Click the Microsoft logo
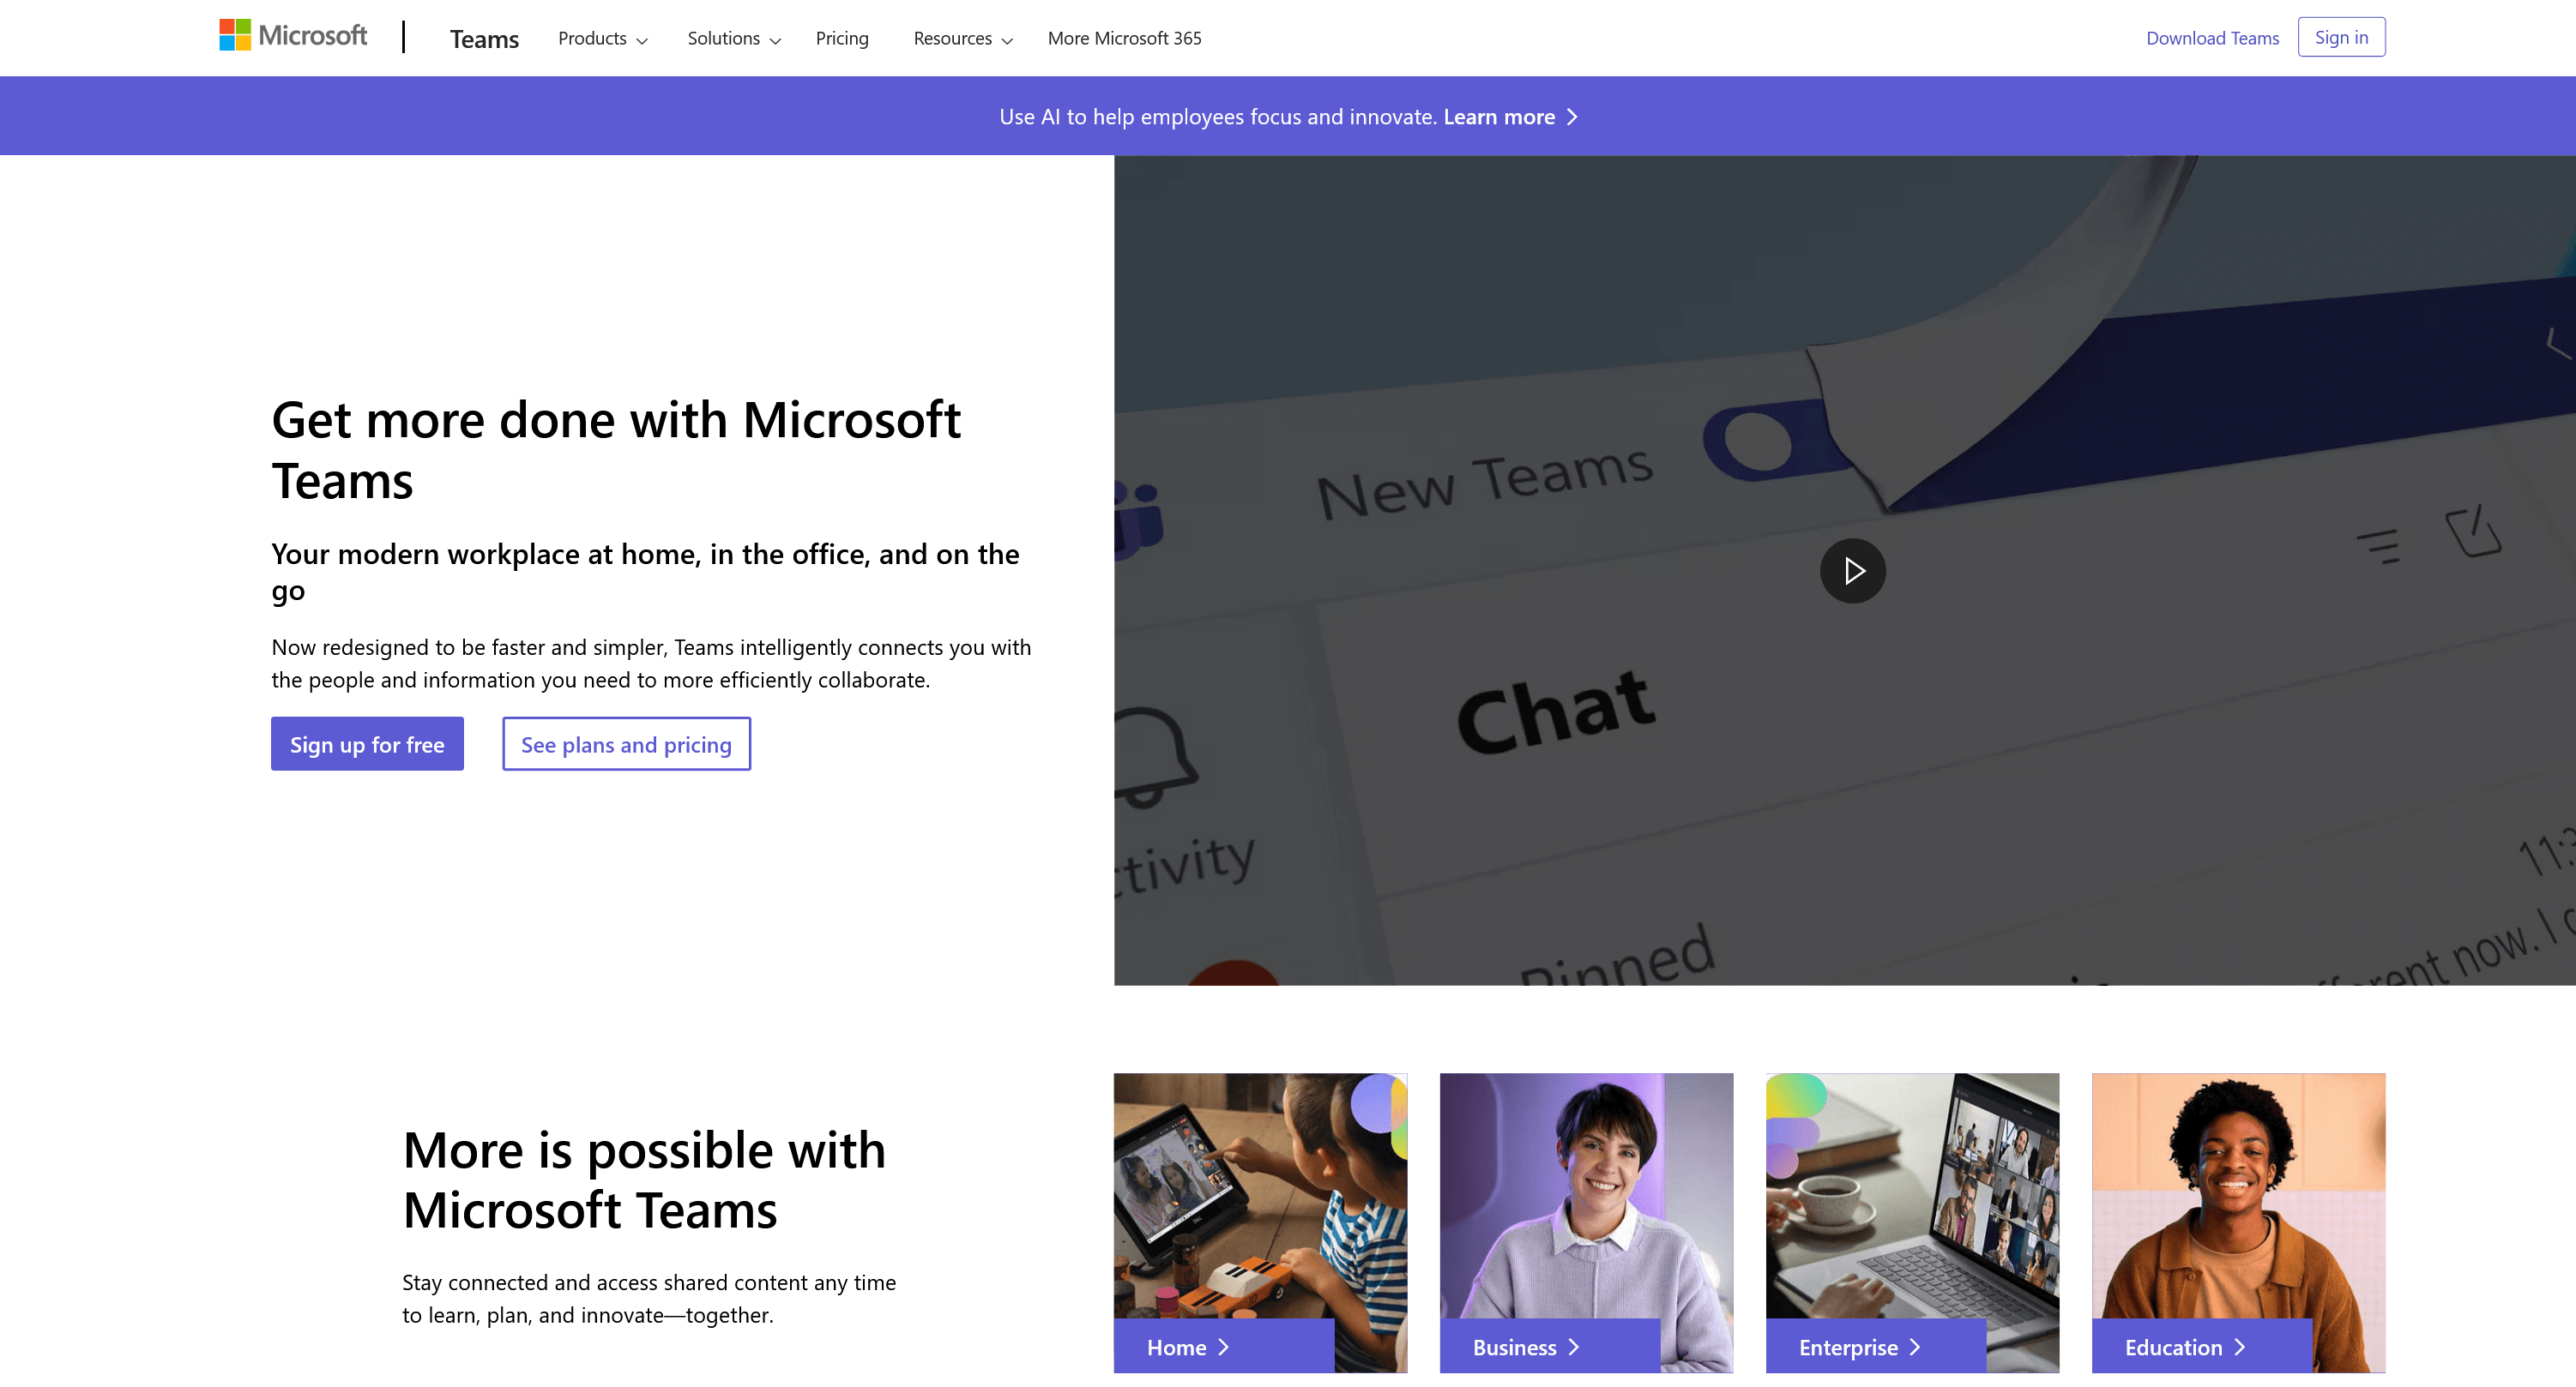 pyautogui.click(x=293, y=36)
